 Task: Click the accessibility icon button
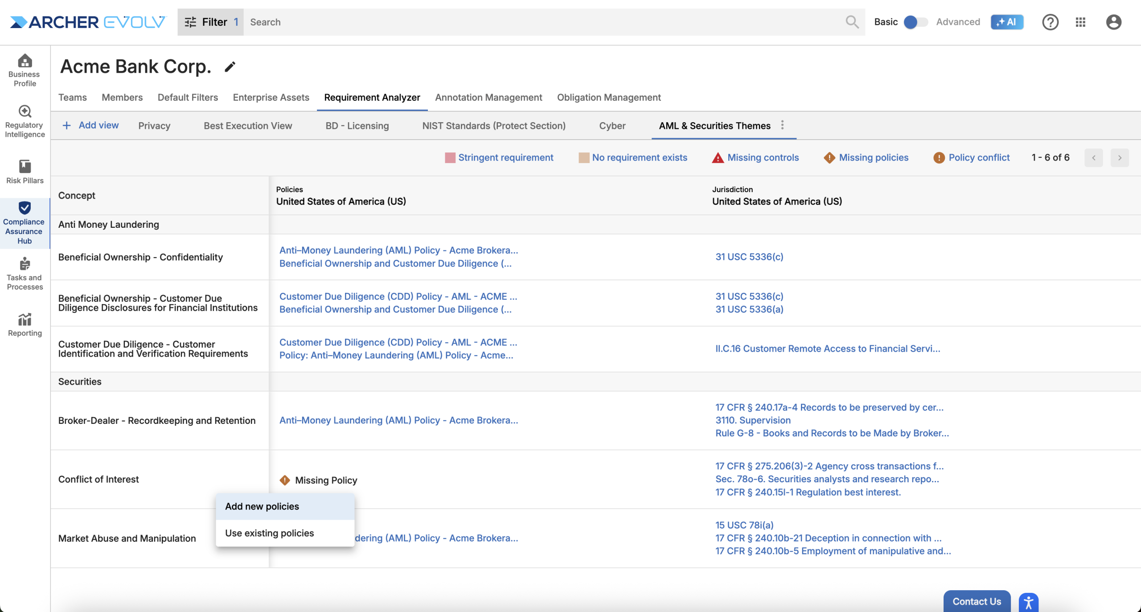[x=1028, y=603]
